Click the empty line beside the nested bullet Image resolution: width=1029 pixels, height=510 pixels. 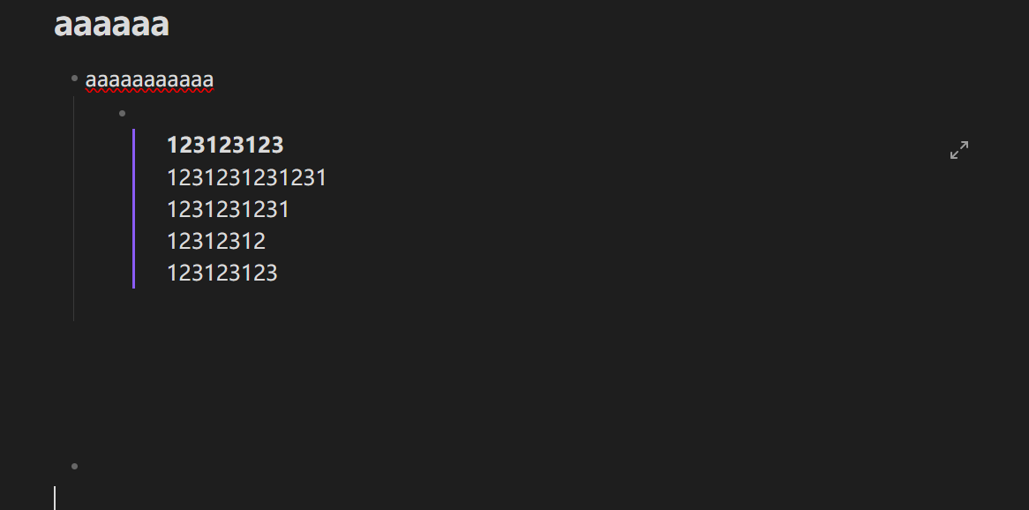pos(353,113)
